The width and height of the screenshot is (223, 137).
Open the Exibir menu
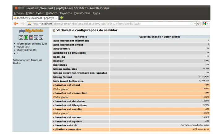(40, 13)
